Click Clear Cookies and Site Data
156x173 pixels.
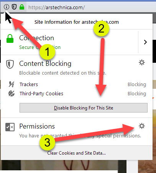[x=76, y=153]
